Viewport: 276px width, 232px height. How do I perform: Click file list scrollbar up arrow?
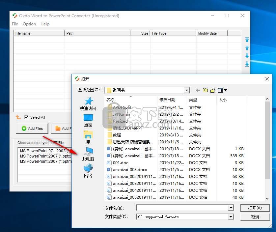point(267,99)
